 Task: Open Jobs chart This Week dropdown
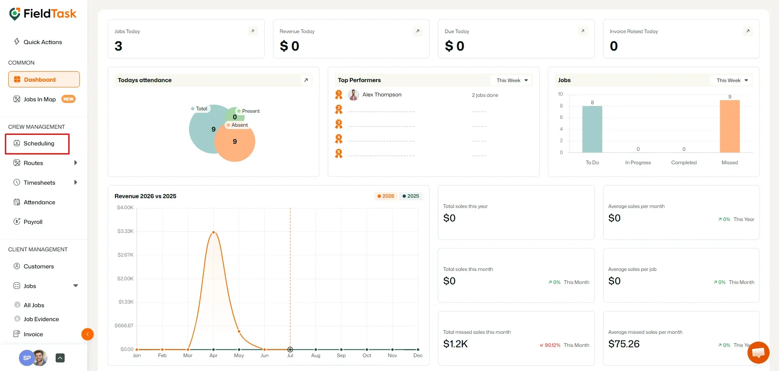coord(732,80)
